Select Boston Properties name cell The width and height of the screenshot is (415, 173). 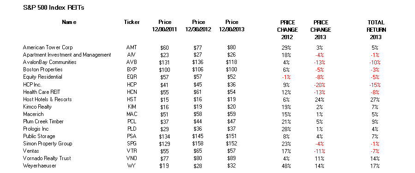43,69
